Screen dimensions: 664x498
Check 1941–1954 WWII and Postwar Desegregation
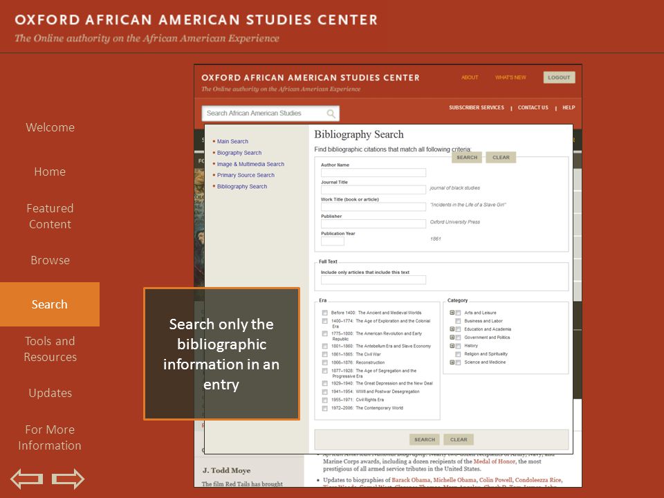(x=325, y=391)
